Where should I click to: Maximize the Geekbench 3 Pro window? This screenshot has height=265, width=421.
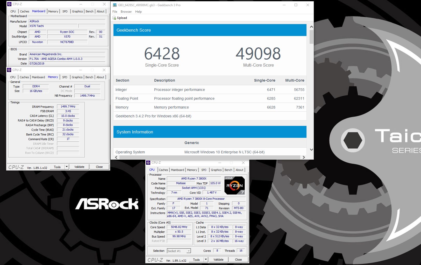(296, 5)
